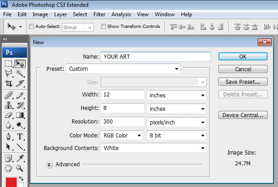Viewport: 278px width, 187px height.
Task: Click the Save Preset button
Action: (x=243, y=82)
